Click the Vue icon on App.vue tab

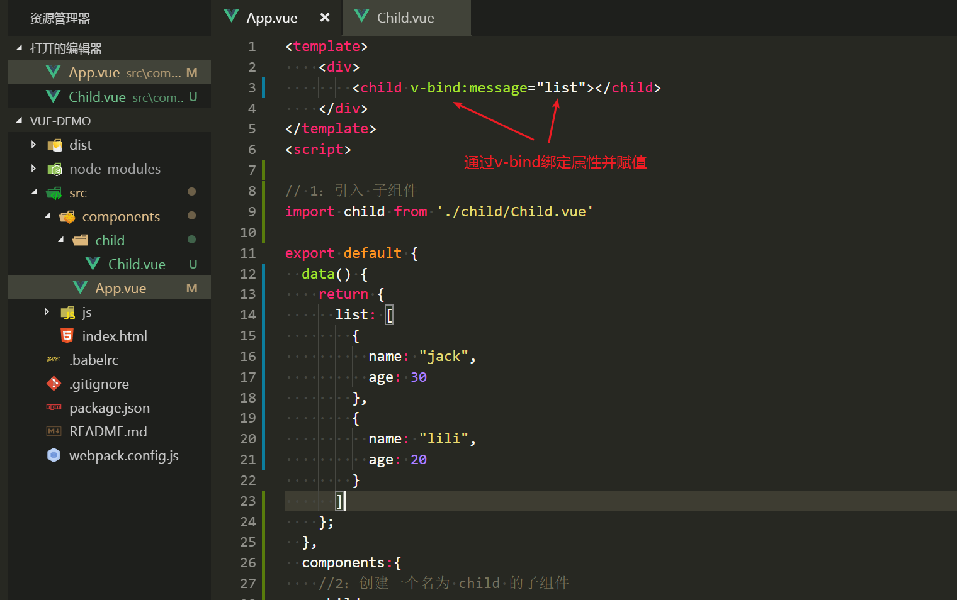click(x=231, y=17)
